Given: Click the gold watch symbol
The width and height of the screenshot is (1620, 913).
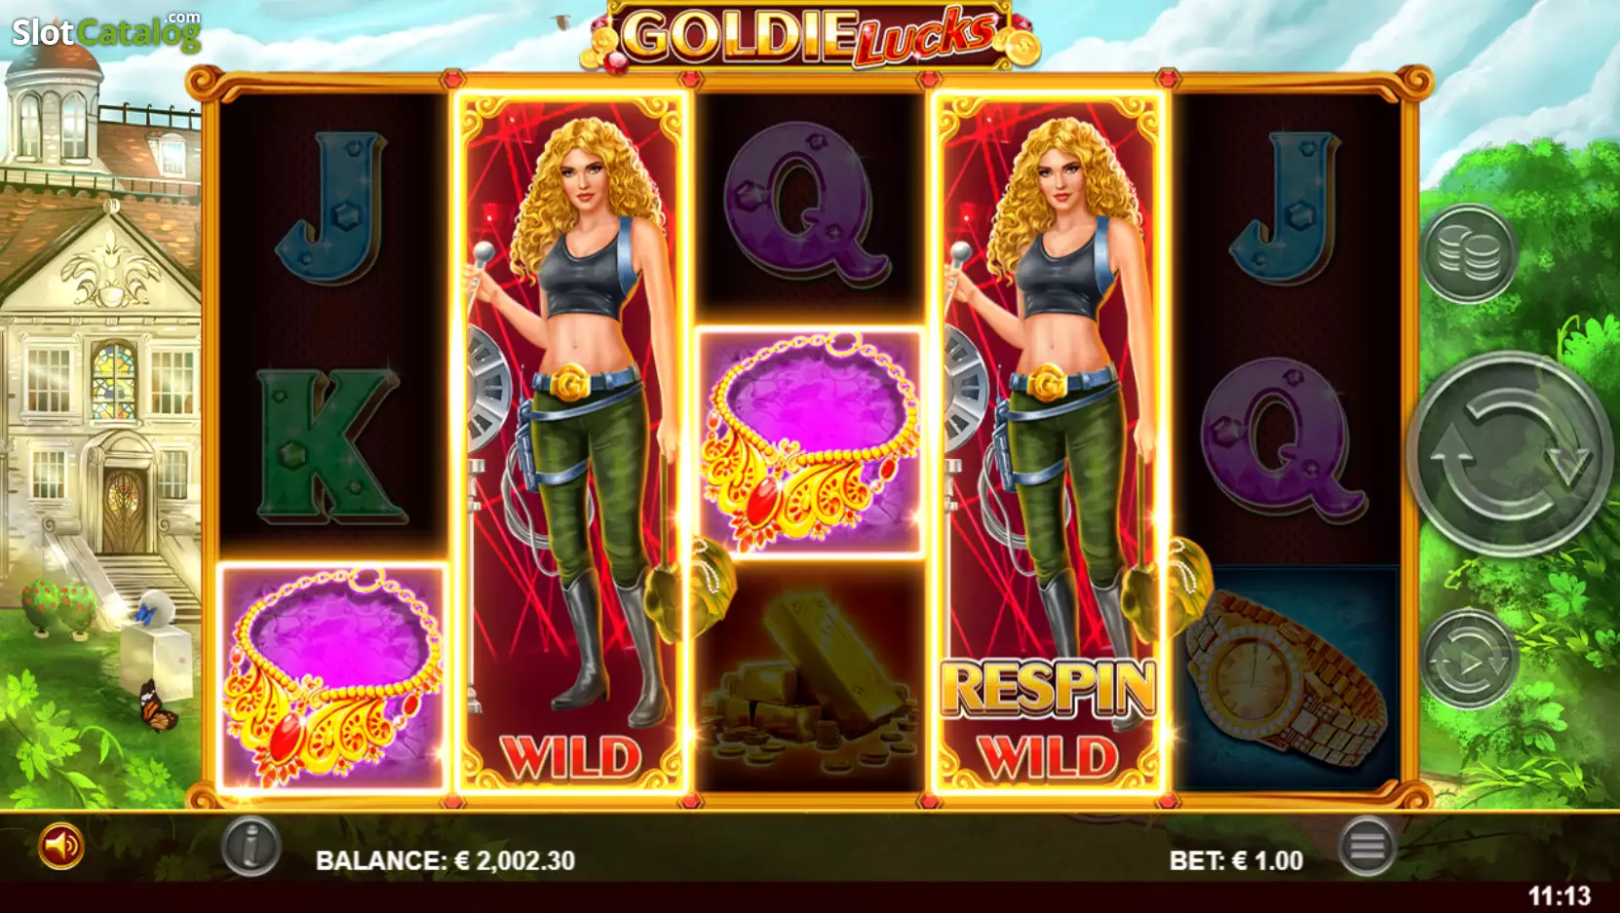Looking at the screenshot, I should click(1287, 677).
